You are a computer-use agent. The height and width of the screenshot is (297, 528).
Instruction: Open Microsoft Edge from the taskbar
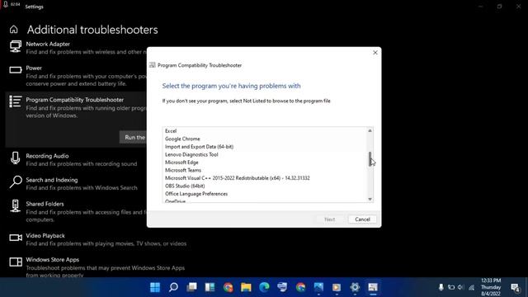point(264,287)
